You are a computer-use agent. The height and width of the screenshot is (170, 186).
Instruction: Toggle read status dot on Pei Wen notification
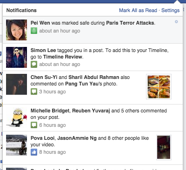tap(176, 22)
